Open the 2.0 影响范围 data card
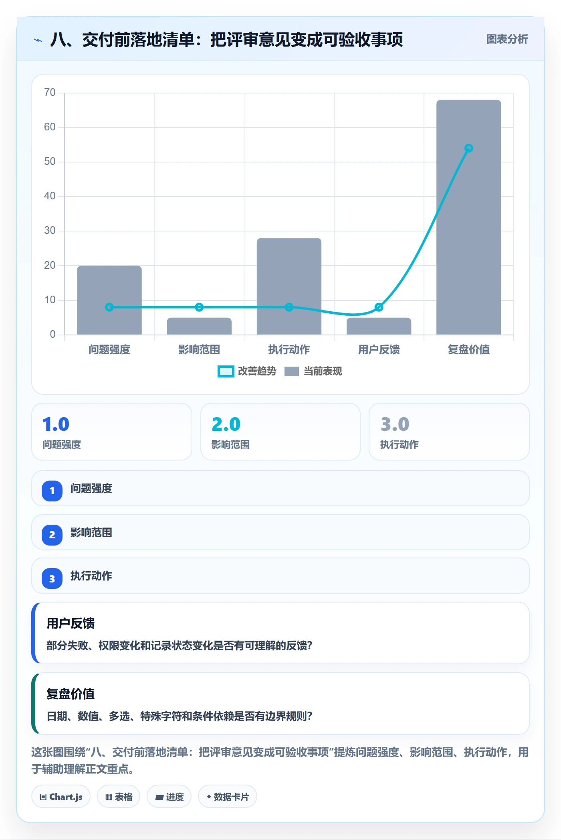Viewport: 561px width, 840px height. pos(280,432)
